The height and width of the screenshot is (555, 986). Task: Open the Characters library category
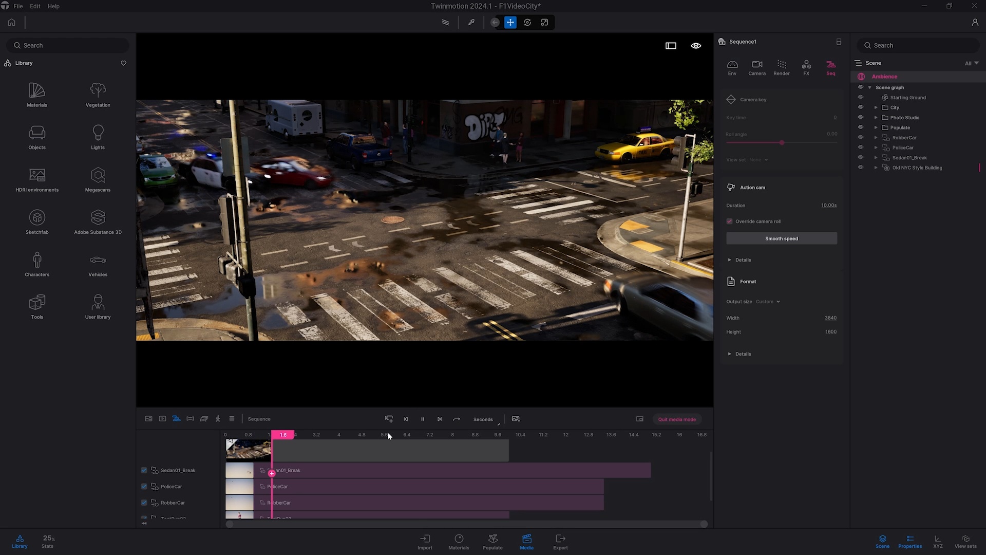tap(37, 265)
